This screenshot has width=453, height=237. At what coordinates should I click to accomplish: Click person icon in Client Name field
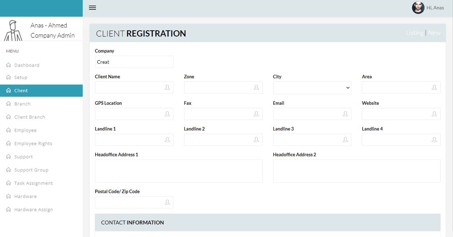click(x=167, y=88)
